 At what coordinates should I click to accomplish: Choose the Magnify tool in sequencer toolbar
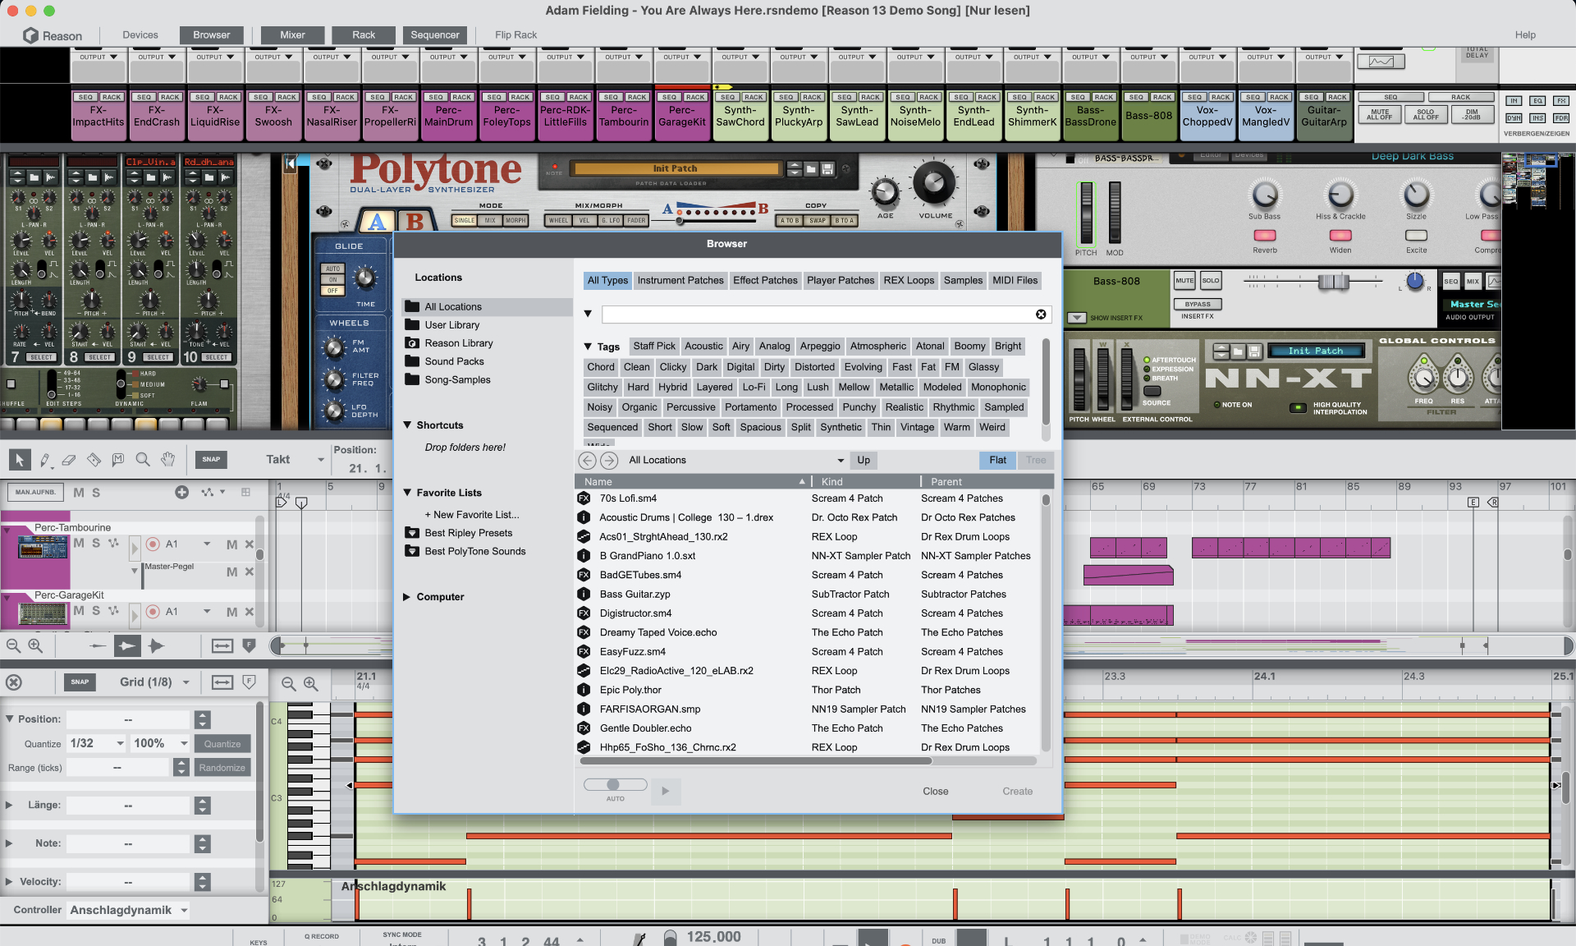click(143, 460)
